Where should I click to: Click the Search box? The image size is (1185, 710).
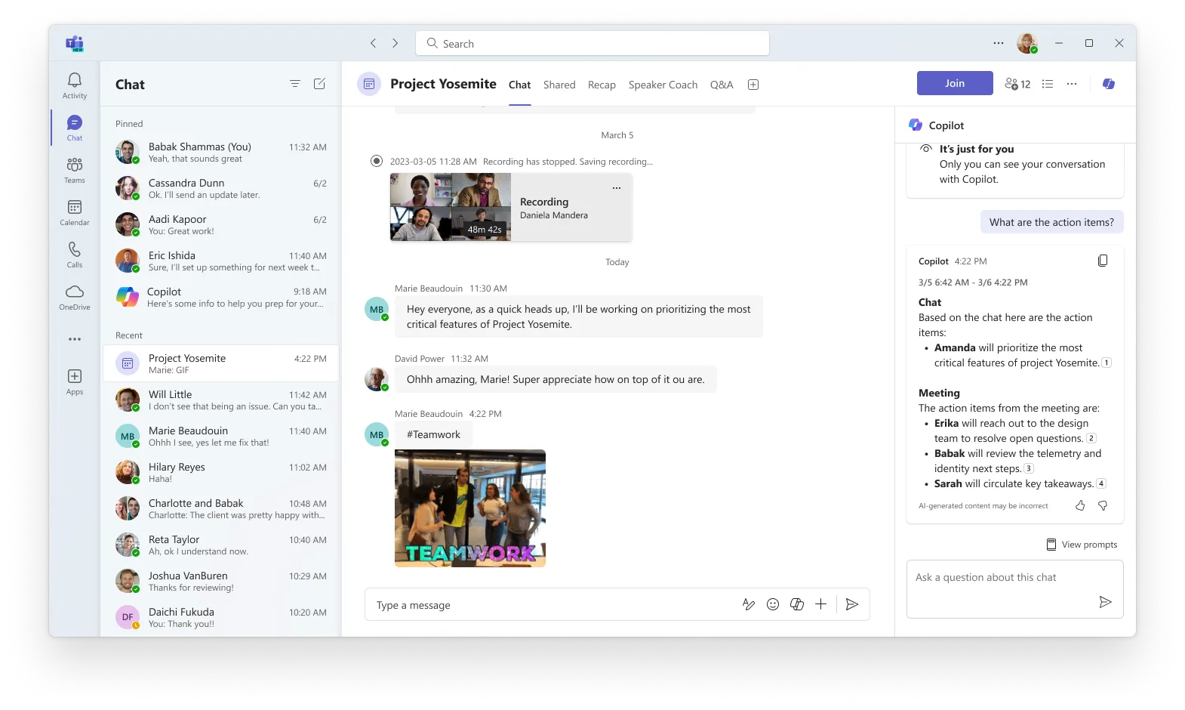click(x=592, y=43)
